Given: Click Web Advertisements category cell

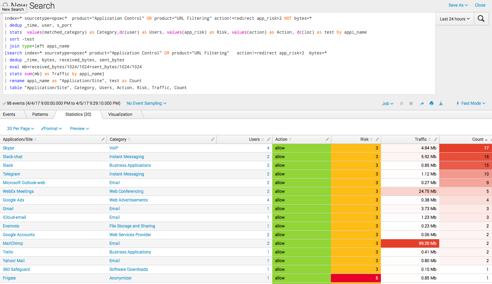Looking at the screenshot, I should tap(128, 200).
